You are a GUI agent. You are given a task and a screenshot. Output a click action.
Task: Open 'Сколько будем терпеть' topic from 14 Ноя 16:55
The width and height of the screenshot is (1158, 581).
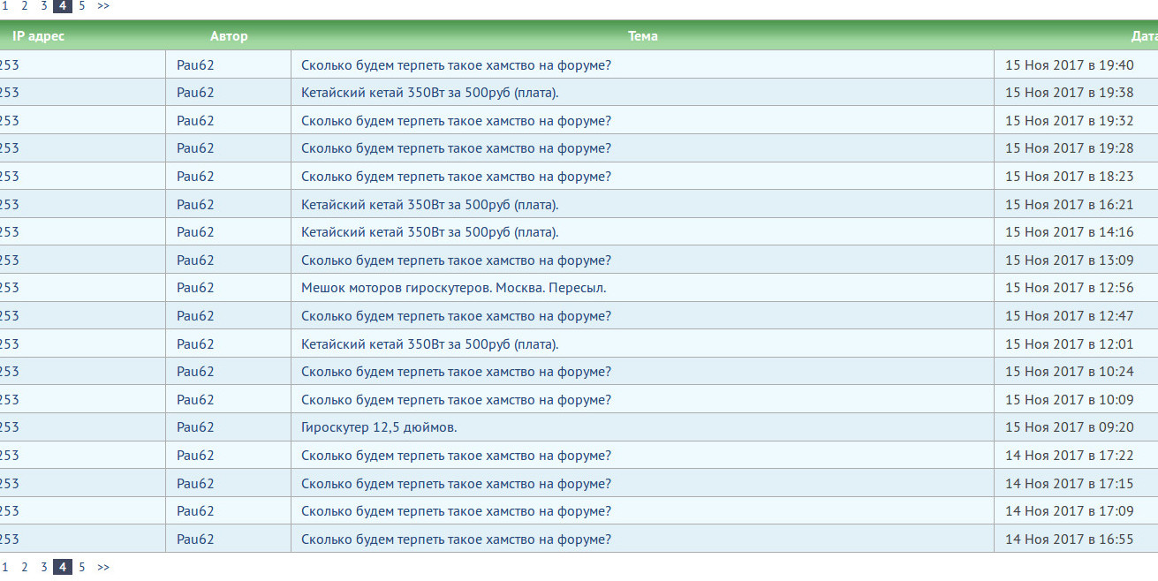(x=456, y=539)
